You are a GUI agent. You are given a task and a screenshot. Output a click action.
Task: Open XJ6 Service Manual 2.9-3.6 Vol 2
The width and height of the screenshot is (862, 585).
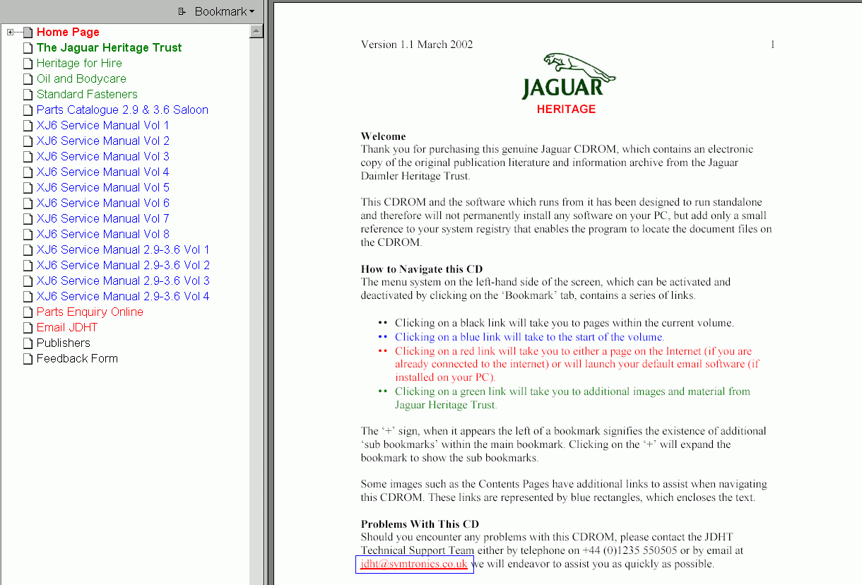click(x=123, y=265)
